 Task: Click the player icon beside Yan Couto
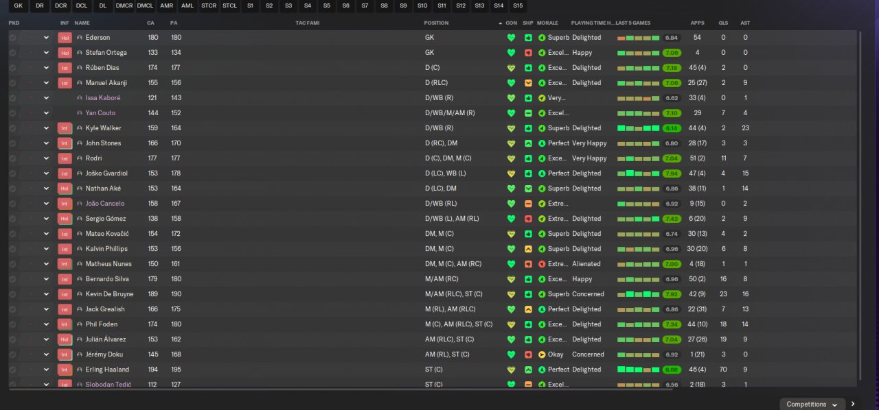point(80,113)
